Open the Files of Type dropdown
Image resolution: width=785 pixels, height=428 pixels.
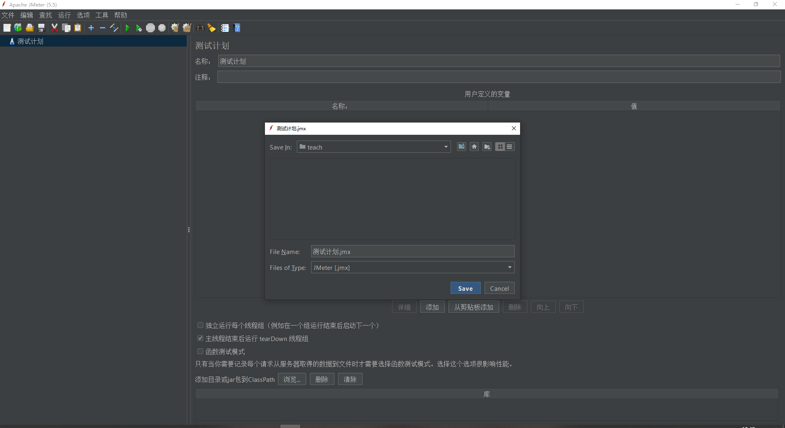coord(509,267)
